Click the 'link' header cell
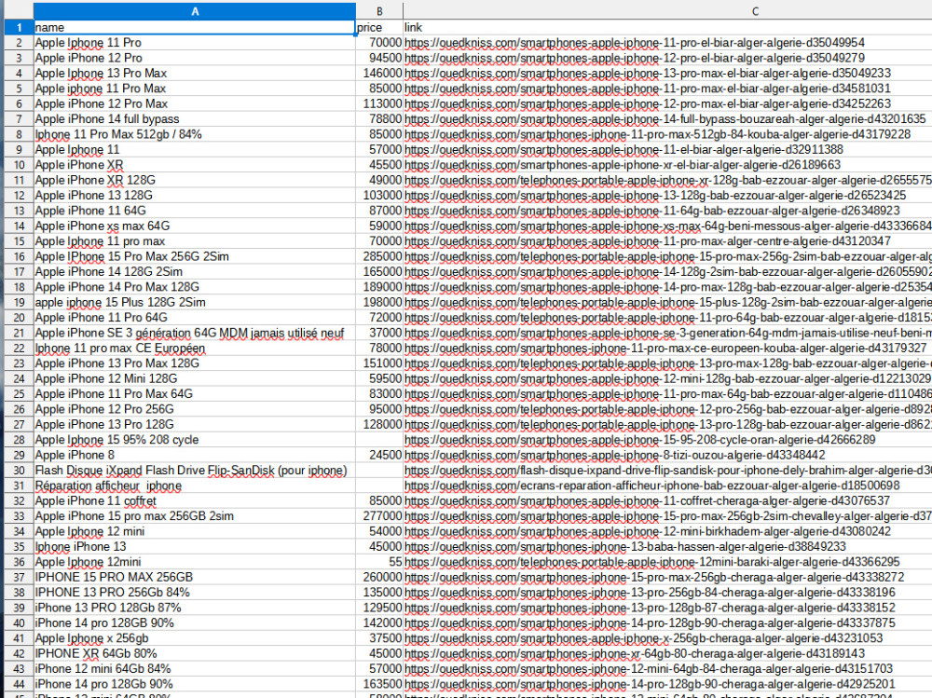Screen dimensions: 932x698 click(667, 27)
